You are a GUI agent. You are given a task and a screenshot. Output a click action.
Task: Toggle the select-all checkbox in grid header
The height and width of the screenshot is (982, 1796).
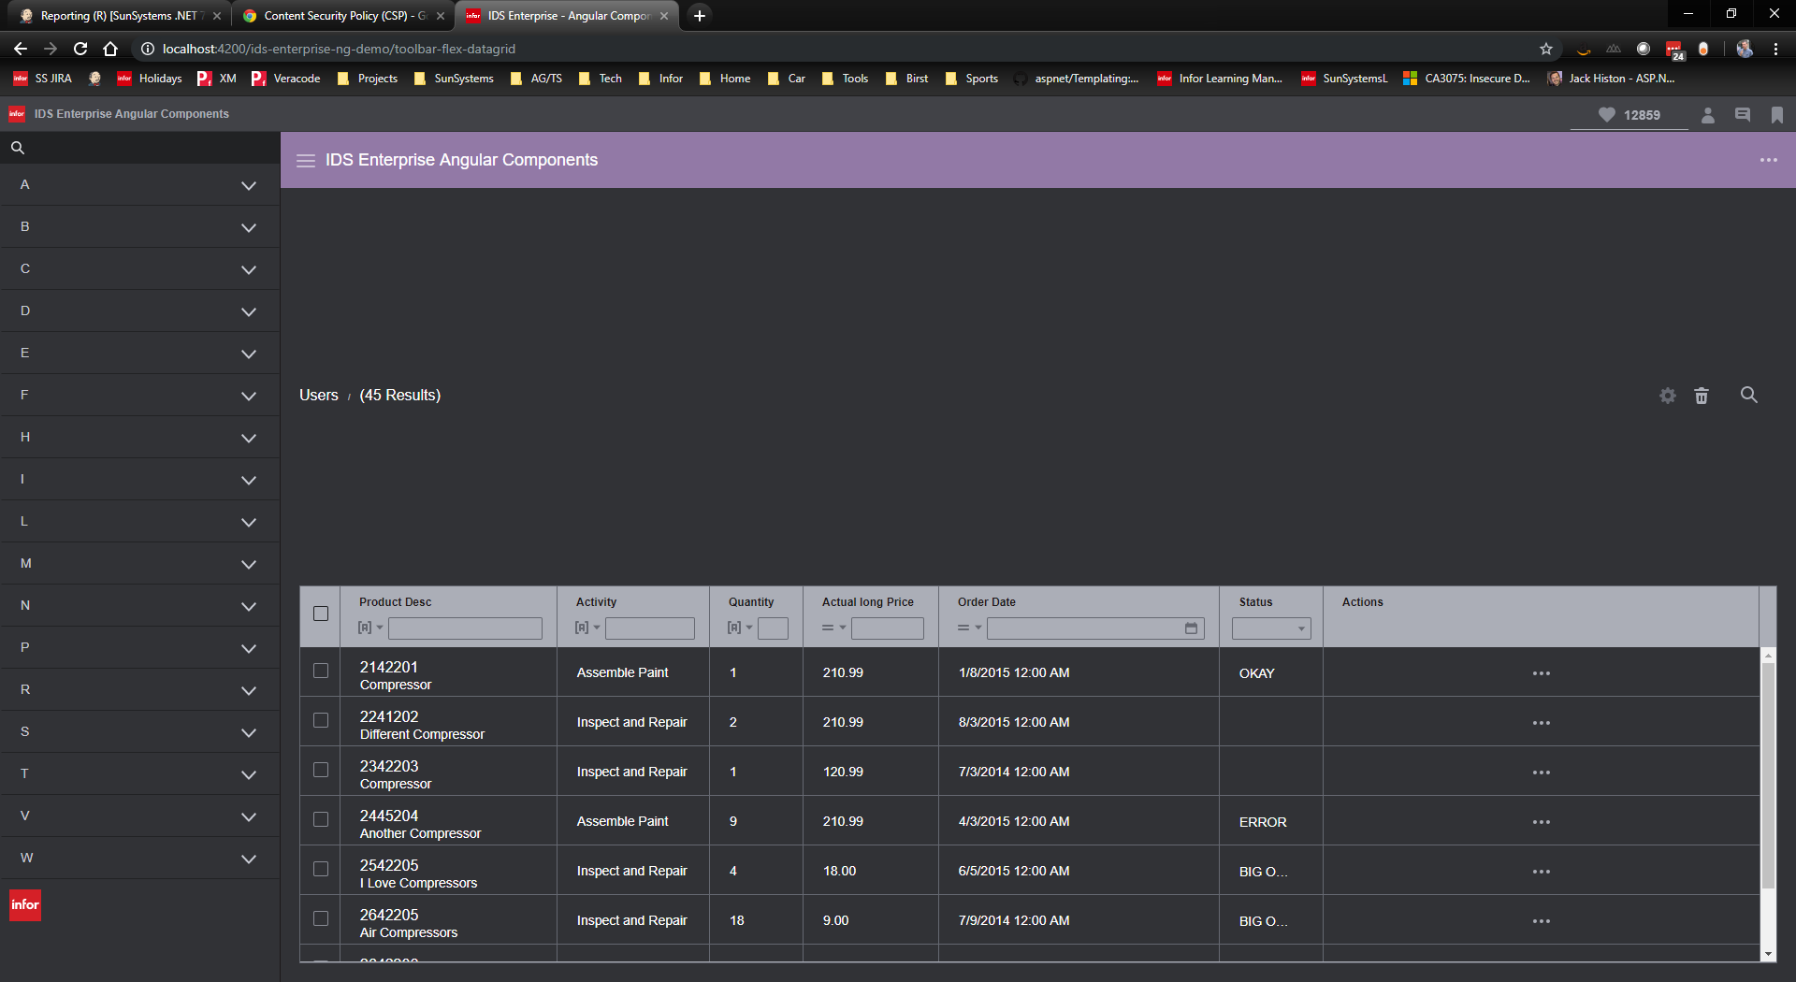click(321, 614)
